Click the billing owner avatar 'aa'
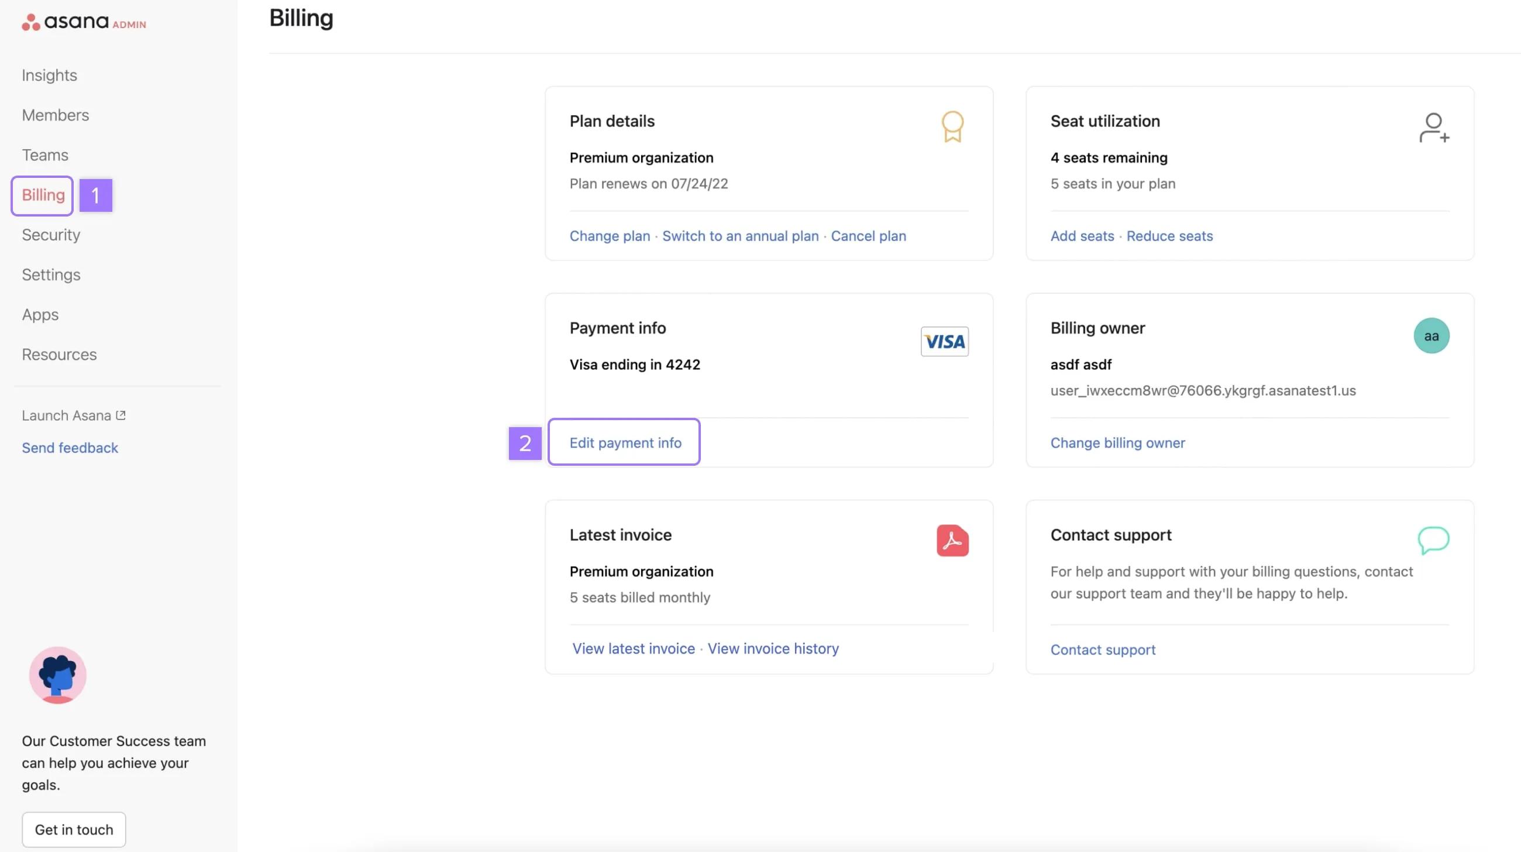 (x=1431, y=335)
